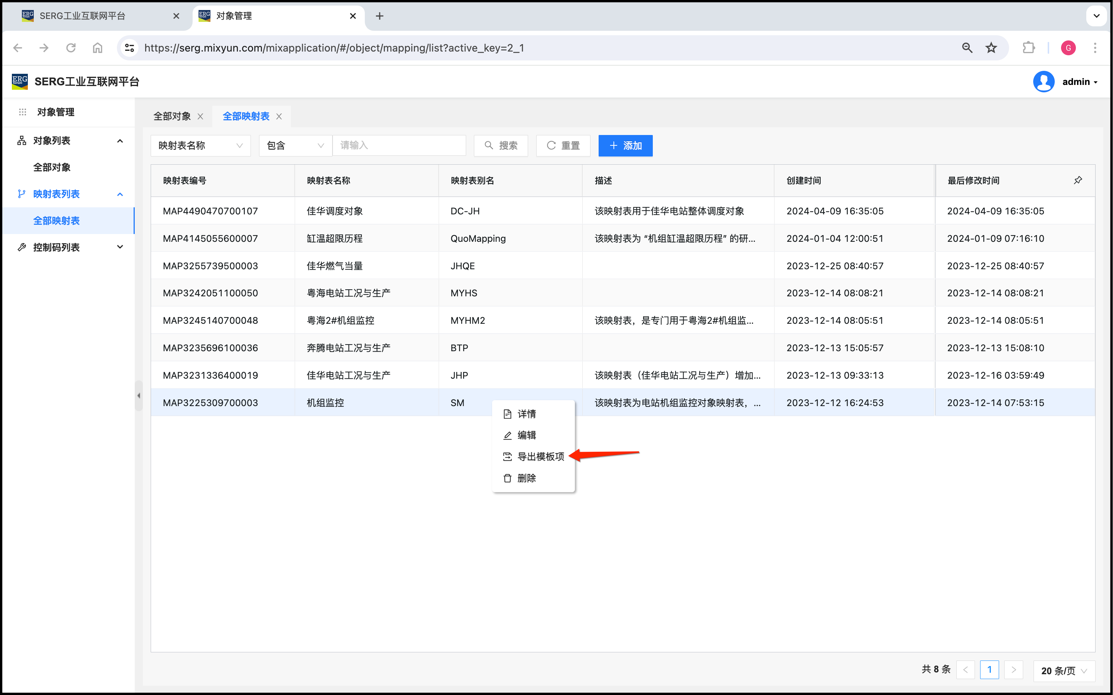Click the admin user avatar icon
The image size is (1113, 695).
[1044, 82]
